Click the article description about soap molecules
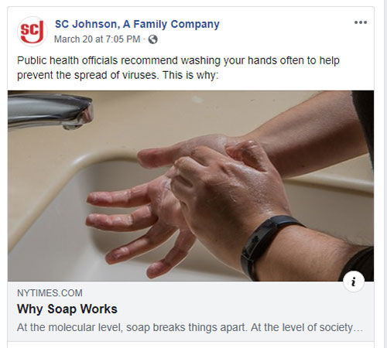This screenshot has height=348, width=387. pos(190,327)
